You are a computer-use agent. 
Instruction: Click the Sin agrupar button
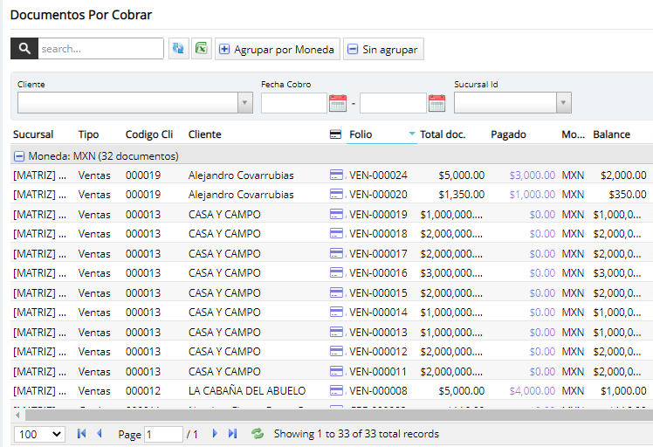pyautogui.click(x=383, y=50)
